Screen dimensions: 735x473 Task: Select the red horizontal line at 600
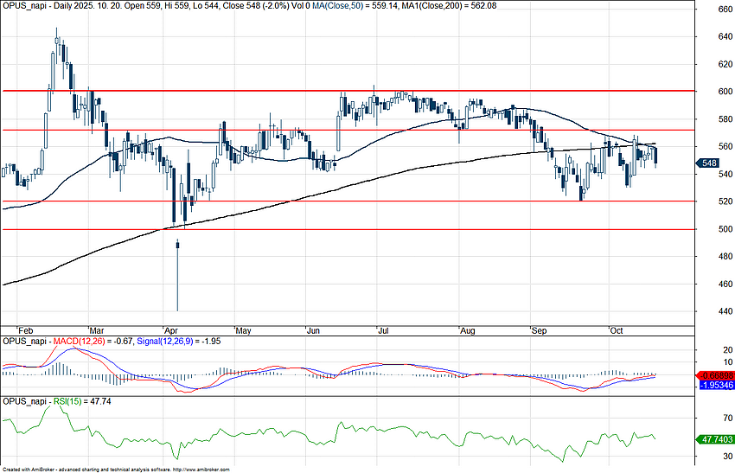coord(259,91)
